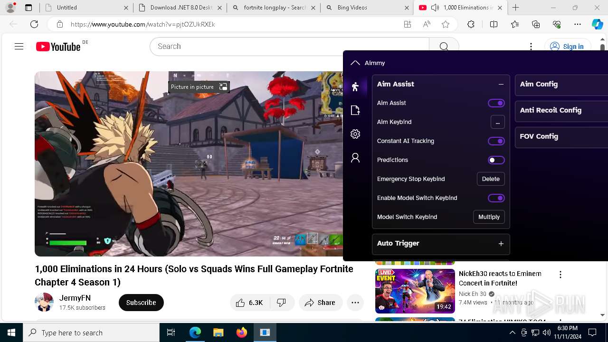Add page to favorites star

[445, 24]
